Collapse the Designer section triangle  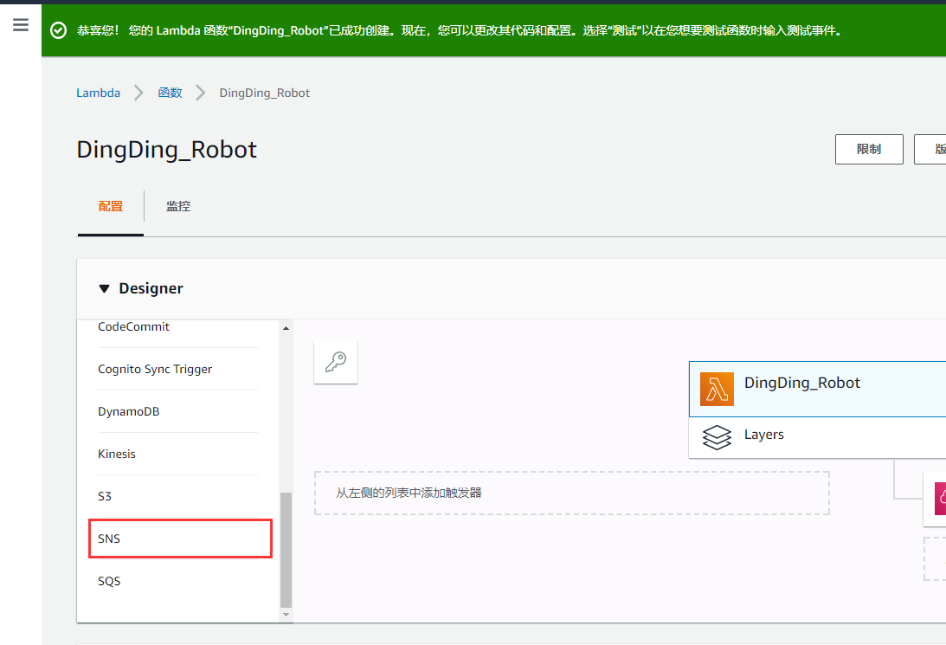(104, 288)
